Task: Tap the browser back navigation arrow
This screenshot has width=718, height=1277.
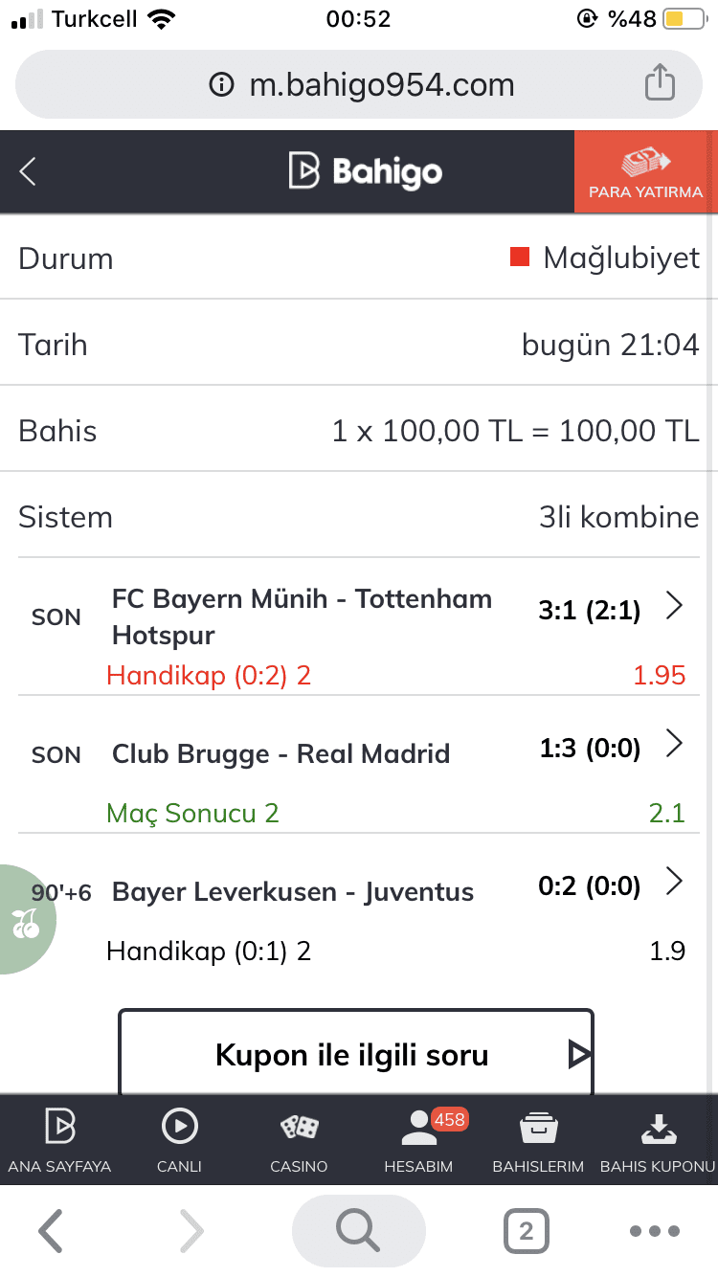Action: point(52,1231)
